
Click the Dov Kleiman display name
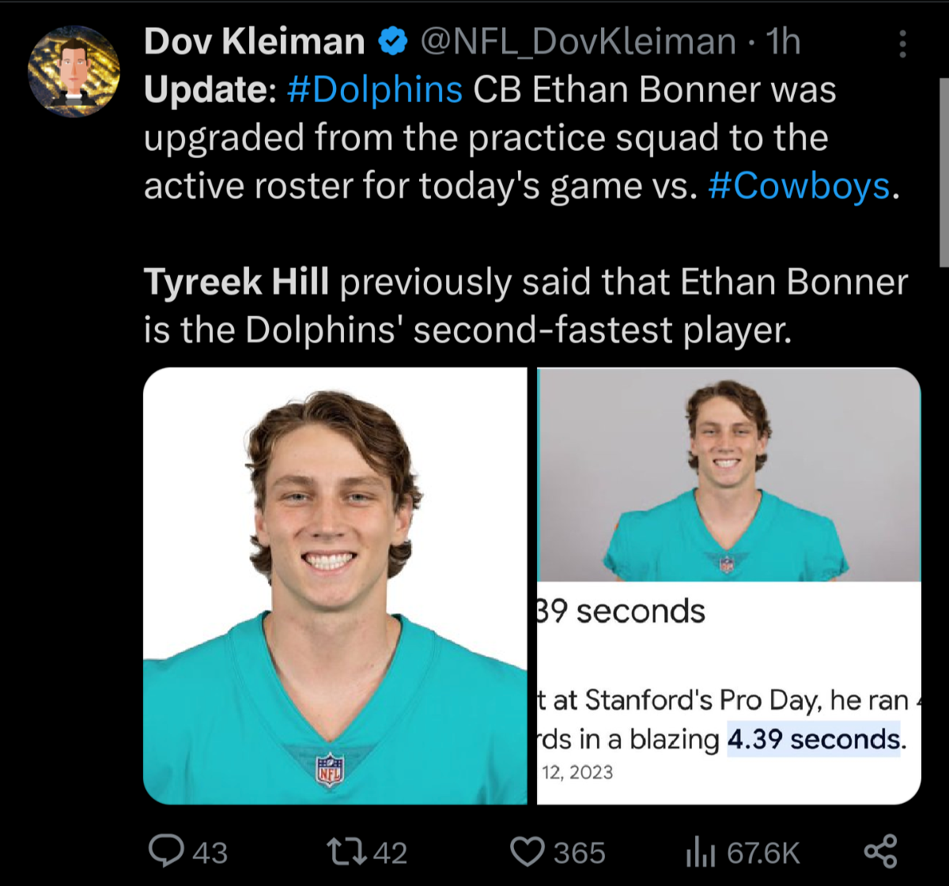coord(254,42)
